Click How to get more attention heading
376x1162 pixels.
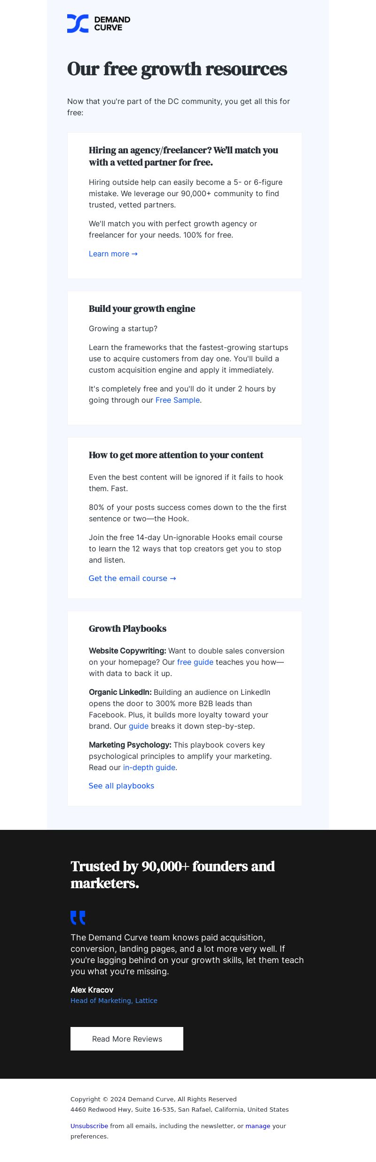pos(176,455)
